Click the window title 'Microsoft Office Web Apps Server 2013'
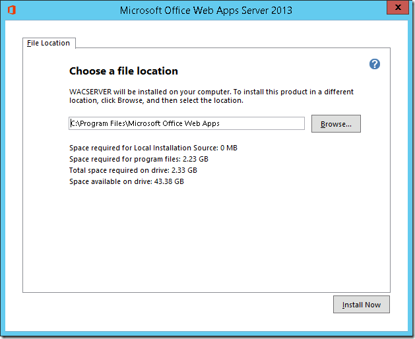 point(206,11)
